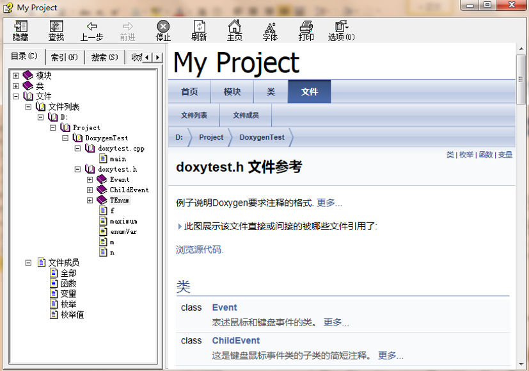Switch to the 索引(N) index tab

[65, 57]
